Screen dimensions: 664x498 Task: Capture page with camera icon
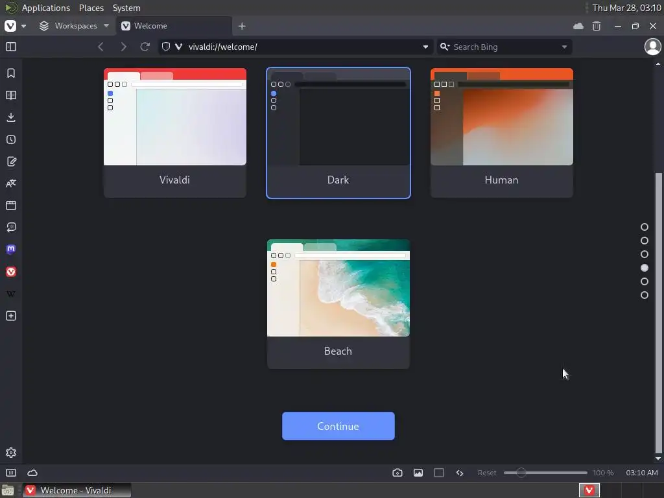397,473
